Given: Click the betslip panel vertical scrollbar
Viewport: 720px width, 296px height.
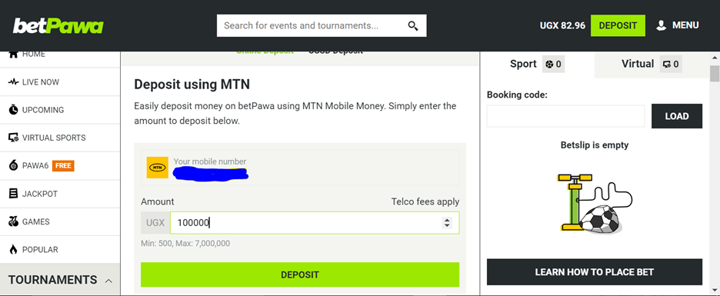Looking at the screenshot, I should pyautogui.click(x=714, y=175).
